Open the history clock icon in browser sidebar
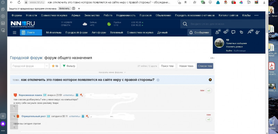Screen dimensions: 278x134 tap(3, 3)
